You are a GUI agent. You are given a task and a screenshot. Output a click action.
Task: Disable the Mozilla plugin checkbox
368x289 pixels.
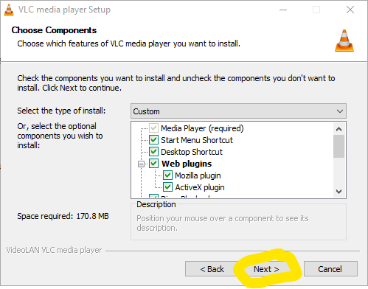point(167,175)
